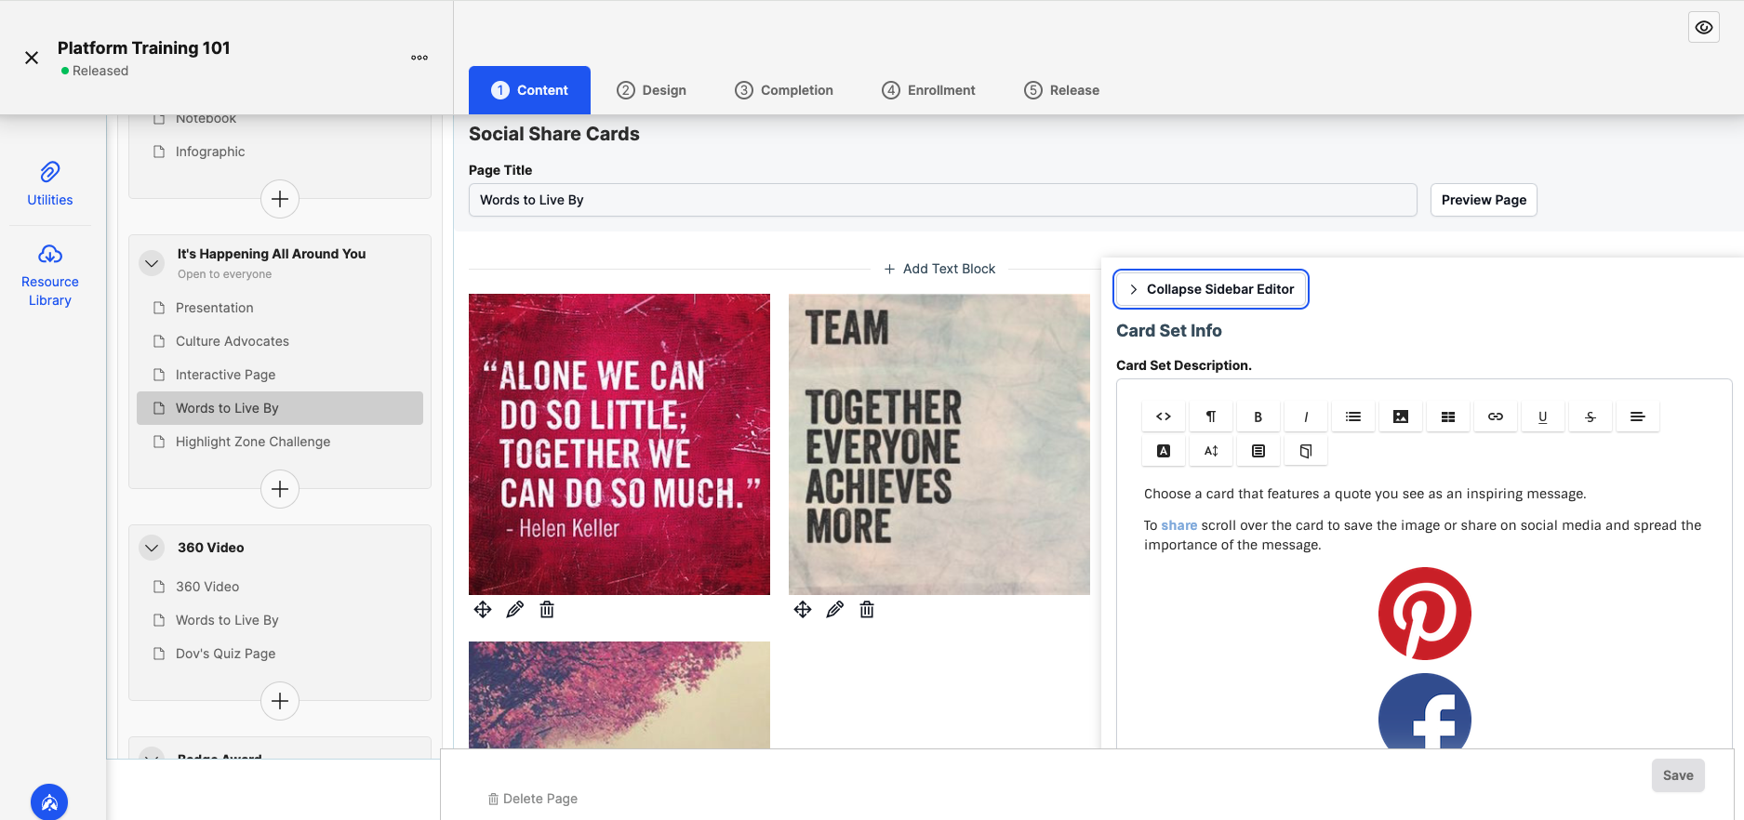The image size is (1744, 820).
Task: Insert a hyperlink in editor
Action: (1496, 417)
